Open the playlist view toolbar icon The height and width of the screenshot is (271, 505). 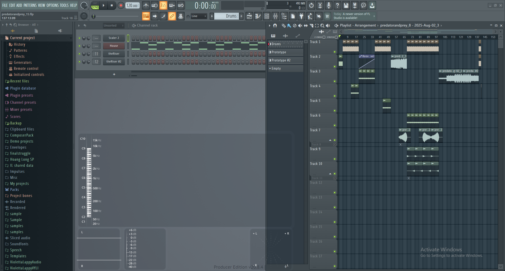click(x=249, y=16)
